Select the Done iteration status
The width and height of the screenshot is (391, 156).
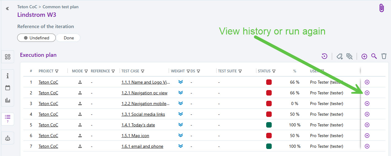[x=69, y=38]
